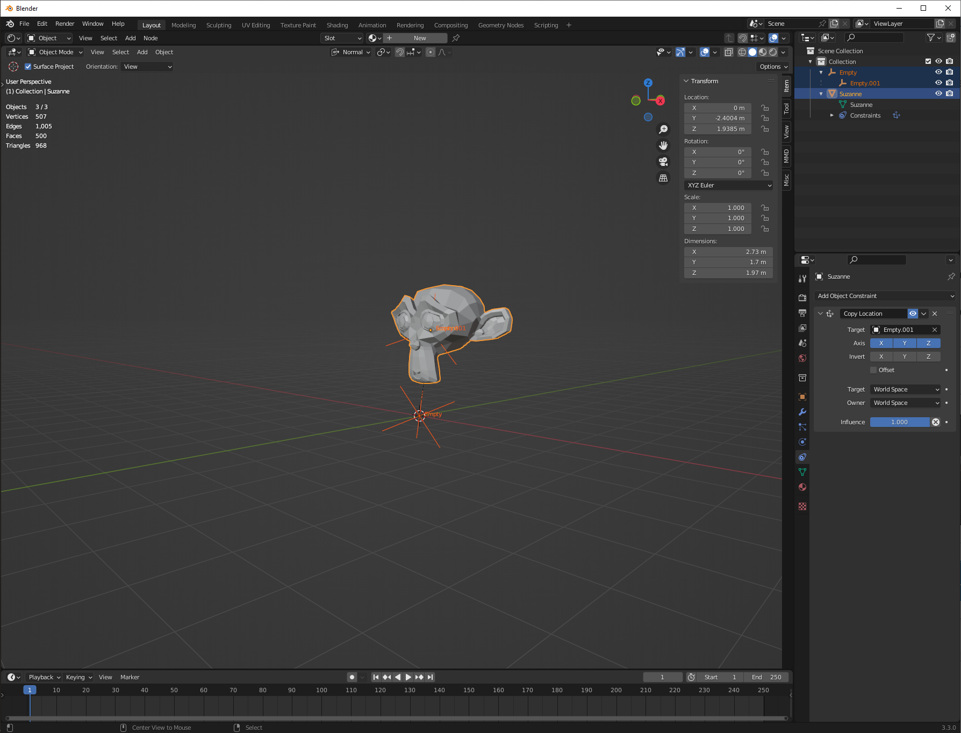
Task: Switch to Modeling workspace tab
Action: pos(184,25)
